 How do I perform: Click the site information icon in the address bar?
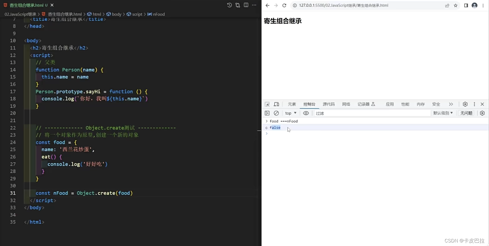pos(295,6)
